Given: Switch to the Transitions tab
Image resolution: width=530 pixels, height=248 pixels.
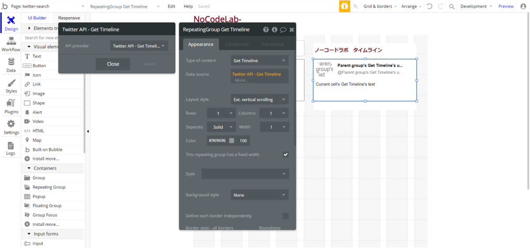Looking at the screenshot, I should [x=273, y=44].
